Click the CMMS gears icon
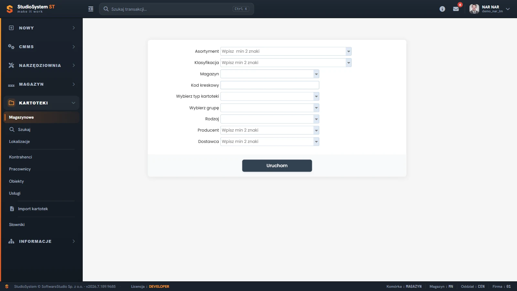This screenshot has height=291, width=517. [11, 47]
